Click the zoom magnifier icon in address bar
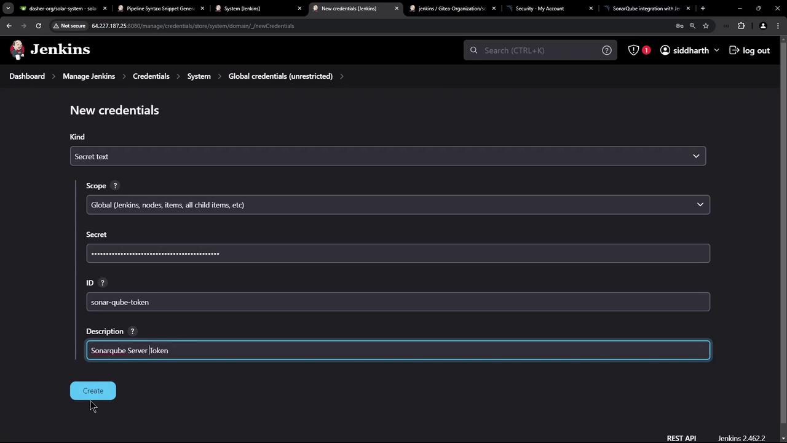Viewport: 787px width, 443px height. (692, 26)
